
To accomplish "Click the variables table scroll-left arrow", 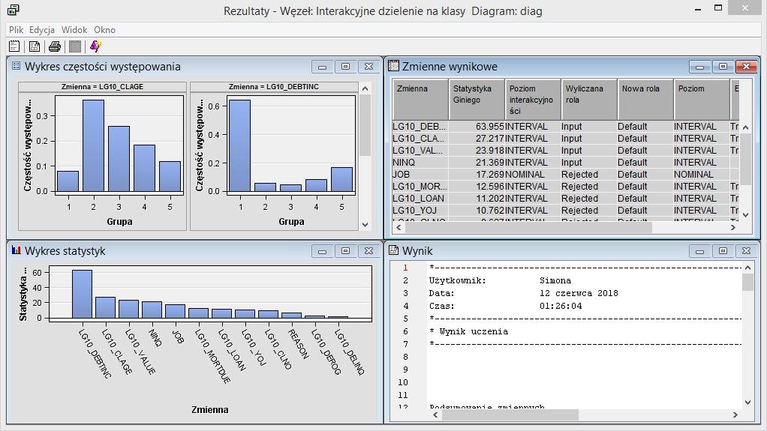I will tap(399, 227).
